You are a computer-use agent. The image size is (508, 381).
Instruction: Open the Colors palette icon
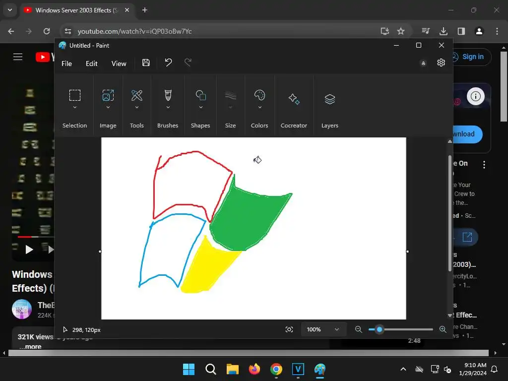point(259,95)
